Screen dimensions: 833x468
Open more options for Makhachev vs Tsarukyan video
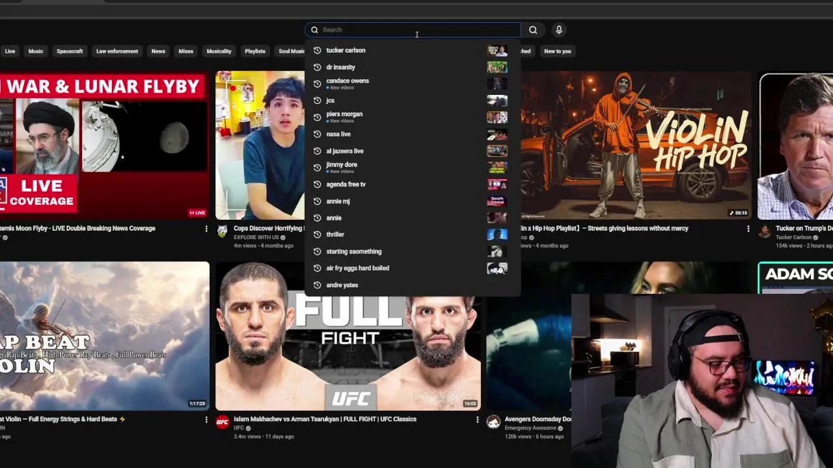pyautogui.click(x=477, y=420)
